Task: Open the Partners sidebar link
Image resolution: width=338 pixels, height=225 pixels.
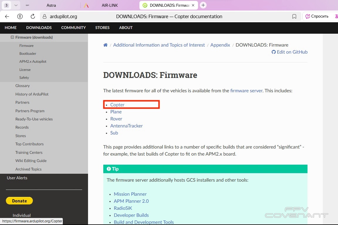Action: tap(22, 102)
